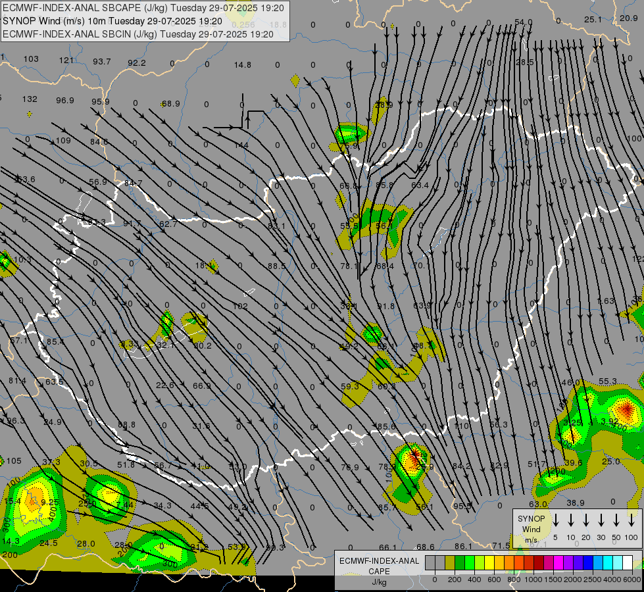Click the map value 132
The height and width of the screenshot is (592, 644).
pos(30,99)
